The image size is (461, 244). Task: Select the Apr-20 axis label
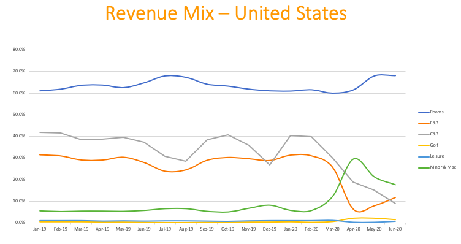(353, 229)
